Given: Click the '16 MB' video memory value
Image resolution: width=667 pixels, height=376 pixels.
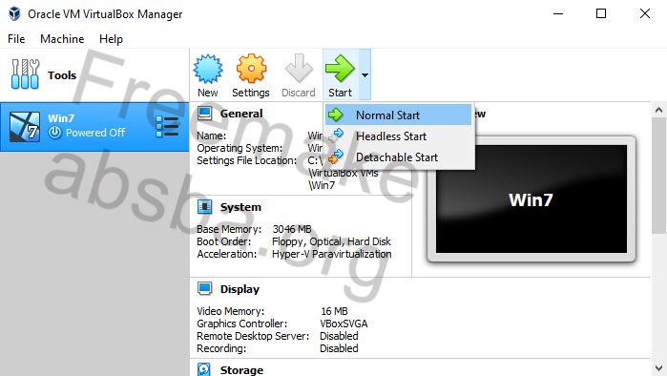Looking at the screenshot, I should 334,311.
